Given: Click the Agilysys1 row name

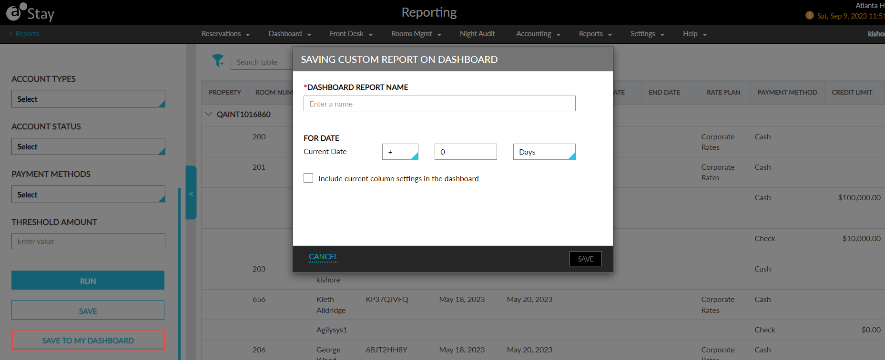Looking at the screenshot, I should click(x=332, y=330).
